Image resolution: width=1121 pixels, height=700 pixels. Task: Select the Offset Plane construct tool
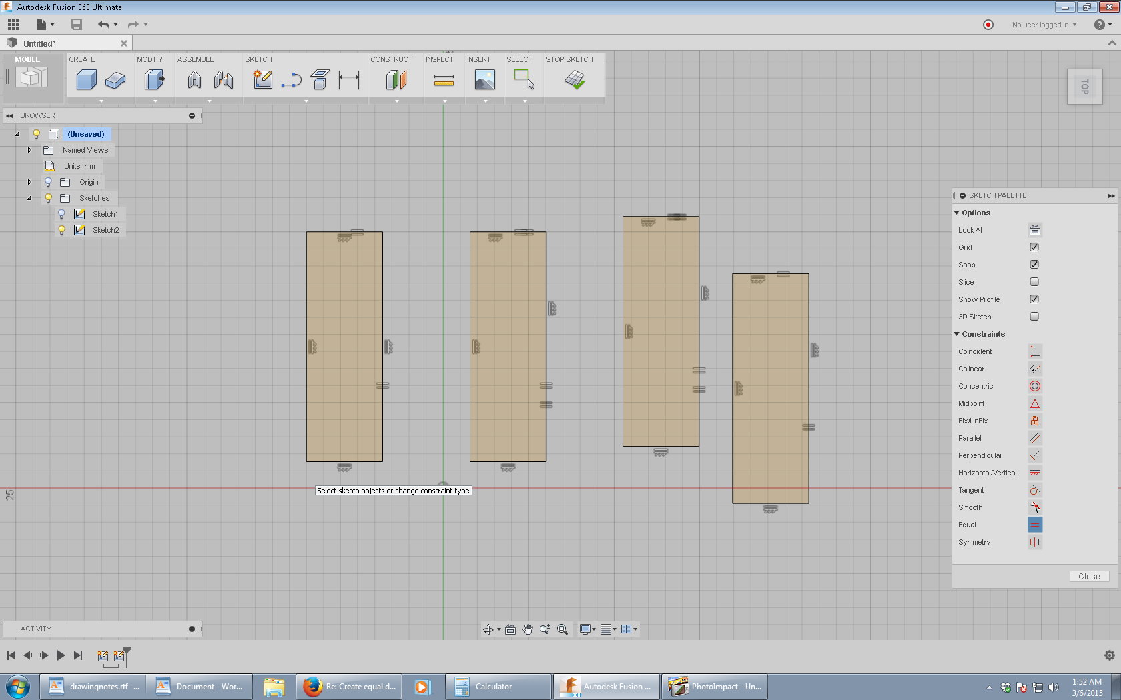(396, 80)
